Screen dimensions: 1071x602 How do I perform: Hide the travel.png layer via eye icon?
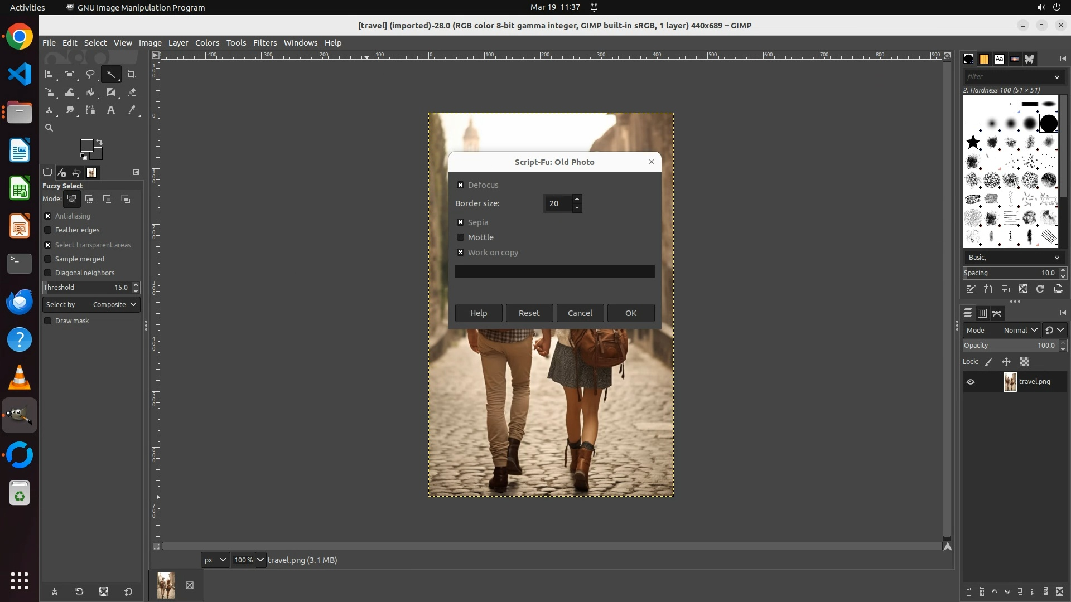tap(971, 382)
